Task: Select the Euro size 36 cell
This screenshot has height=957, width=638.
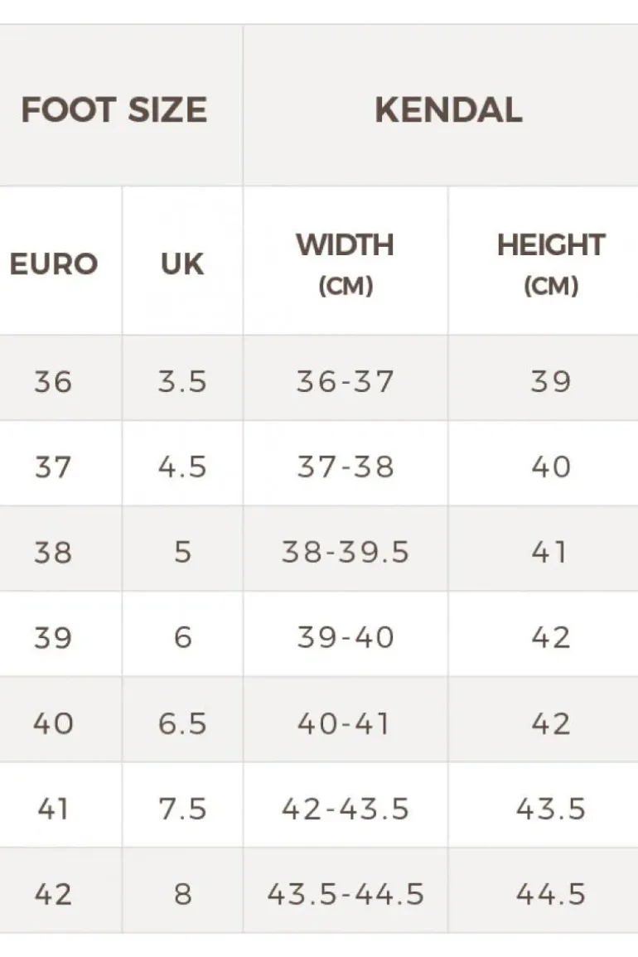Action: [x=53, y=382]
